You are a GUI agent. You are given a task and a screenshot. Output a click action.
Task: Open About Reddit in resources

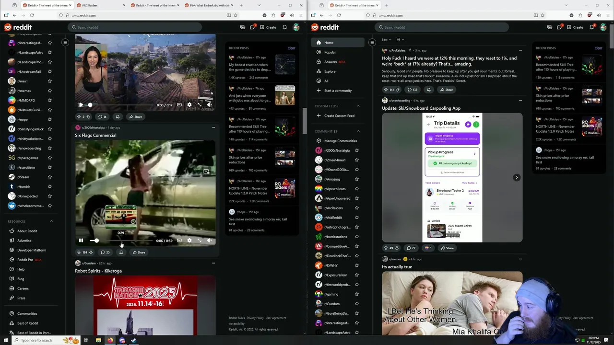point(27,231)
